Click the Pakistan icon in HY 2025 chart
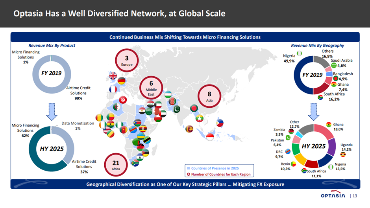 point(288,138)
